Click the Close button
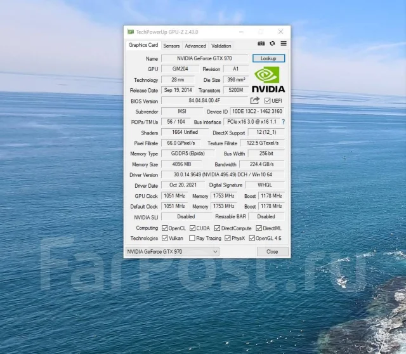 tap(272, 251)
